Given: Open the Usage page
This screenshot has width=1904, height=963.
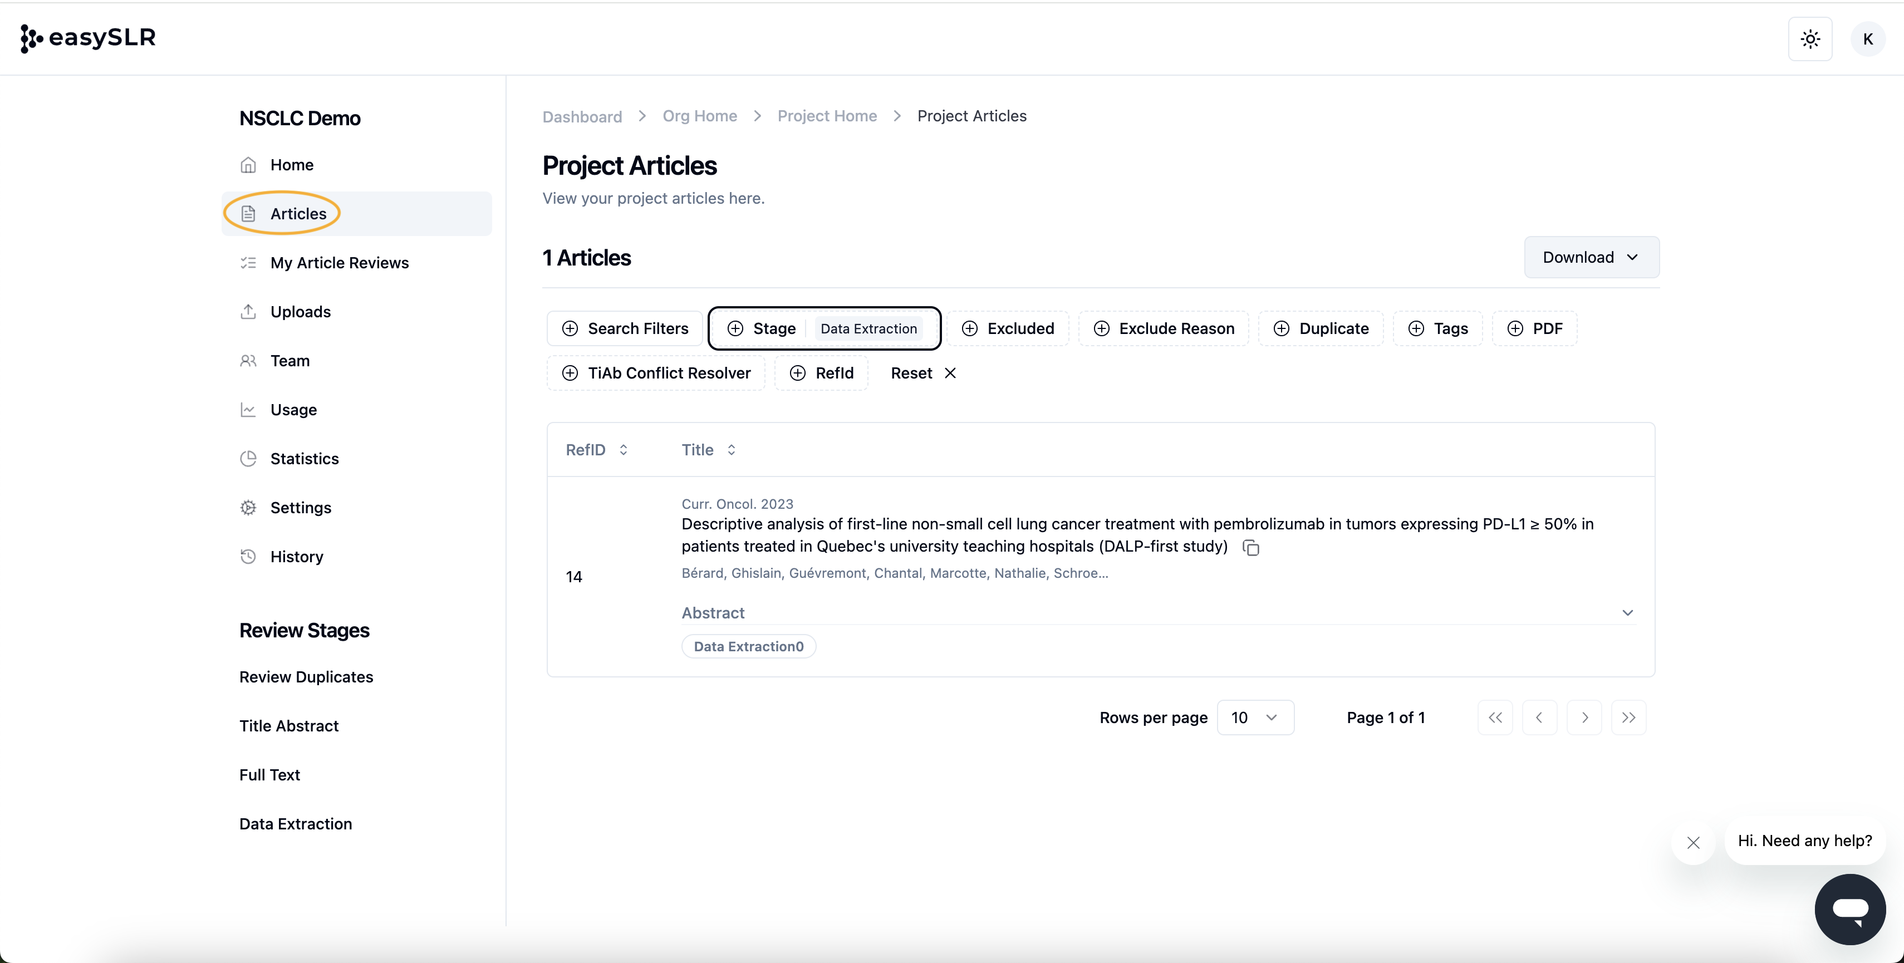Looking at the screenshot, I should [x=356, y=410].
